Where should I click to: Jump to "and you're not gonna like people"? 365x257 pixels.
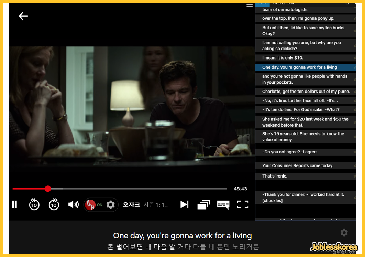(306, 79)
